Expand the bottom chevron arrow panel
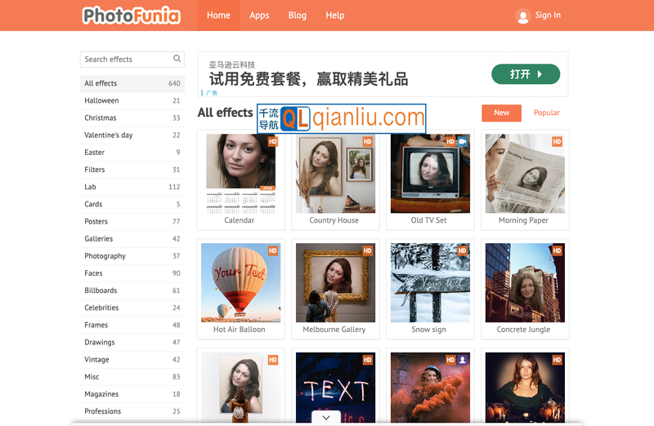The width and height of the screenshot is (654, 426). (326, 417)
